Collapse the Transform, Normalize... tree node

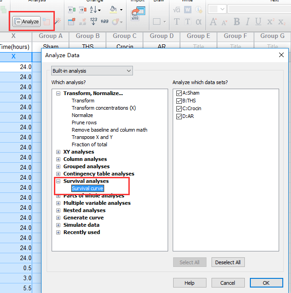(x=58, y=94)
